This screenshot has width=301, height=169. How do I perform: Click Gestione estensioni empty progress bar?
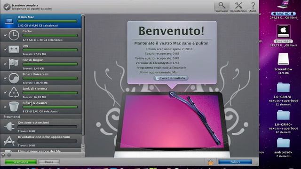(x=48, y=127)
